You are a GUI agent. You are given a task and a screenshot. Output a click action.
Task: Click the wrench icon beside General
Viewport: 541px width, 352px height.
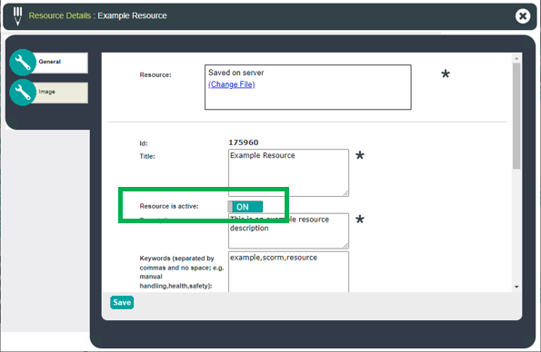pos(23,63)
